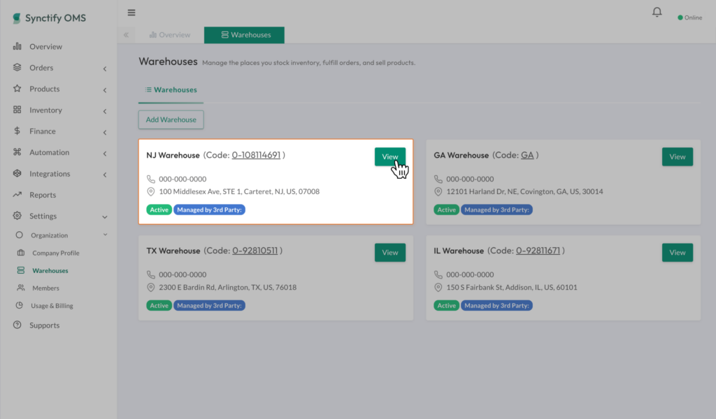View the NJ Warehouse details
Viewport: 716px width, 419px height.
390,156
